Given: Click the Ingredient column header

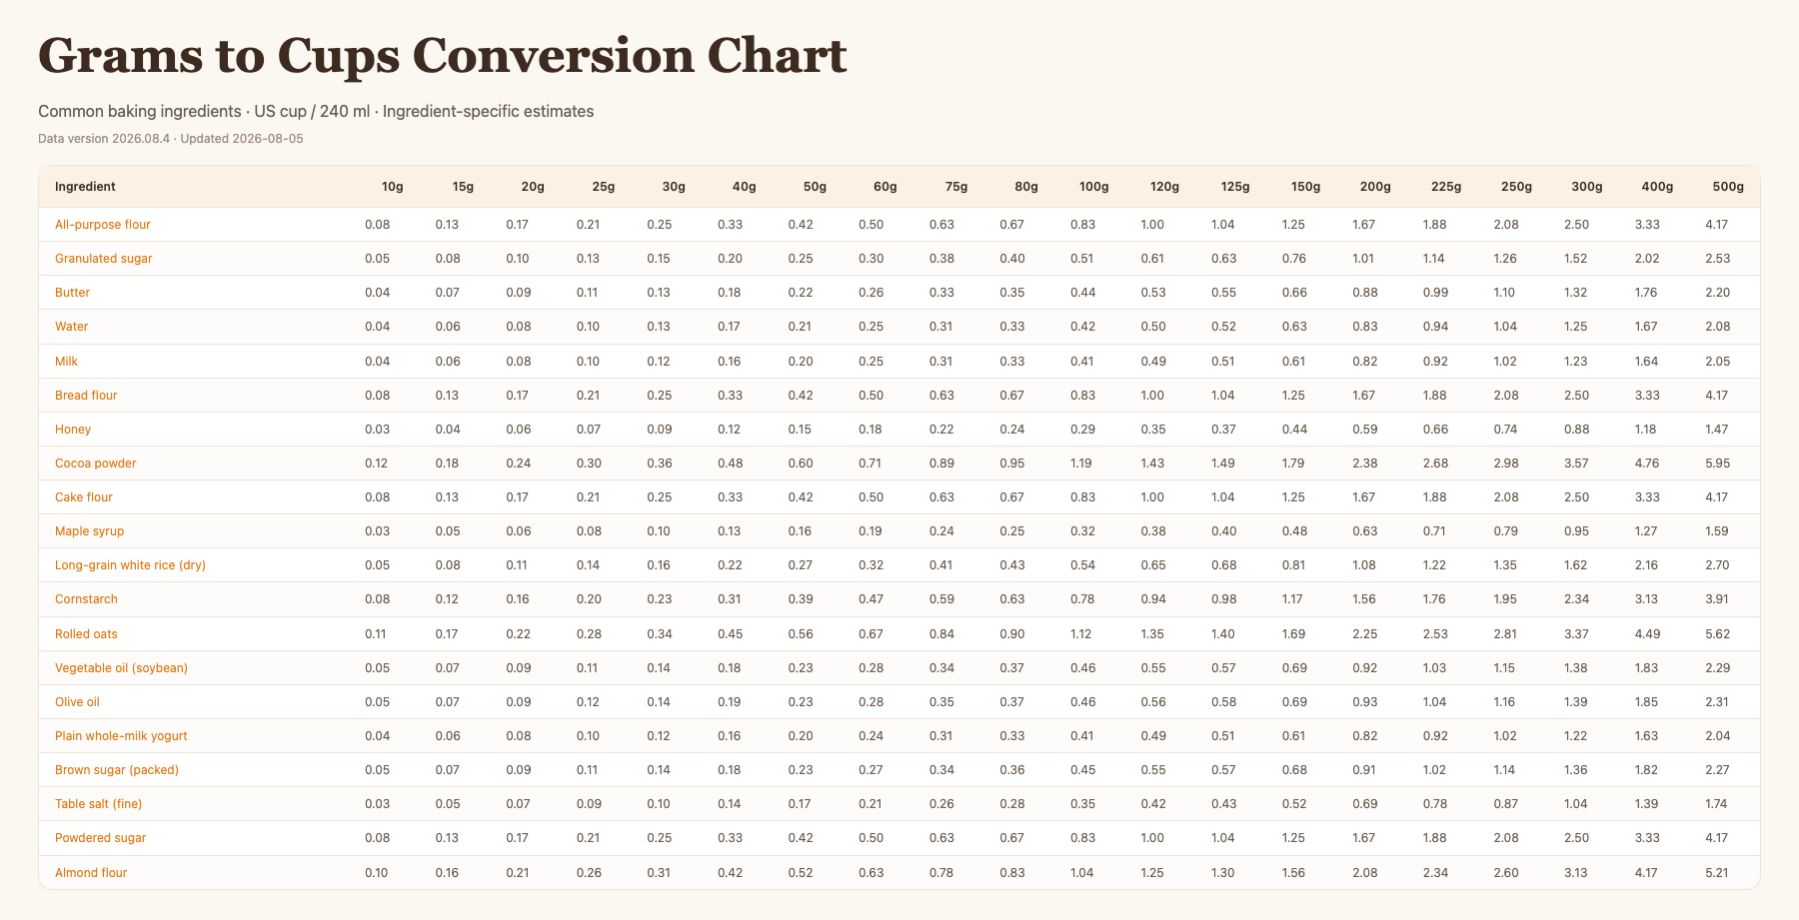Looking at the screenshot, I should [85, 187].
